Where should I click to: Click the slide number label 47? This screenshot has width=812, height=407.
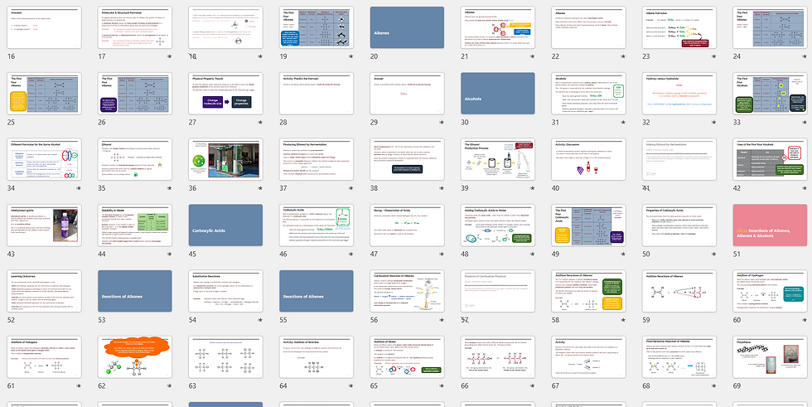point(375,254)
